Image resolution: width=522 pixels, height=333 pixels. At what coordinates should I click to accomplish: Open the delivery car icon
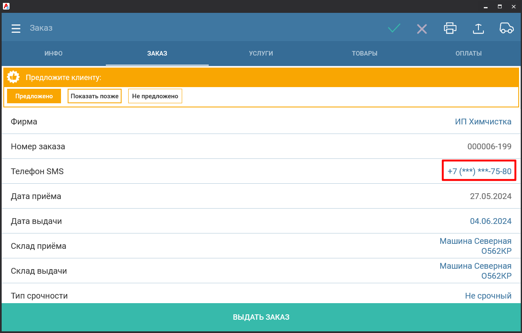point(506,28)
